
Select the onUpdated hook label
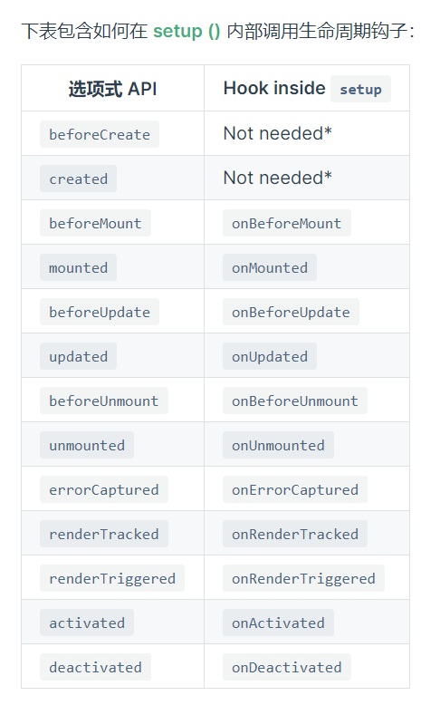click(270, 356)
